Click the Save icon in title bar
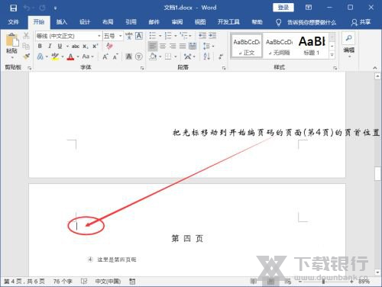 click(x=13, y=8)
